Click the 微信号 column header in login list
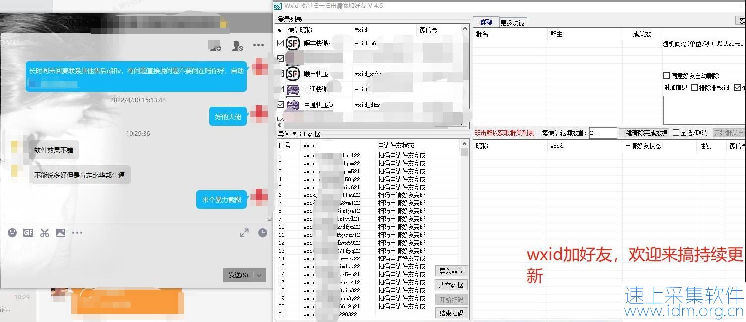This screenshot has width=746, height=322. [x=439, y=30]
